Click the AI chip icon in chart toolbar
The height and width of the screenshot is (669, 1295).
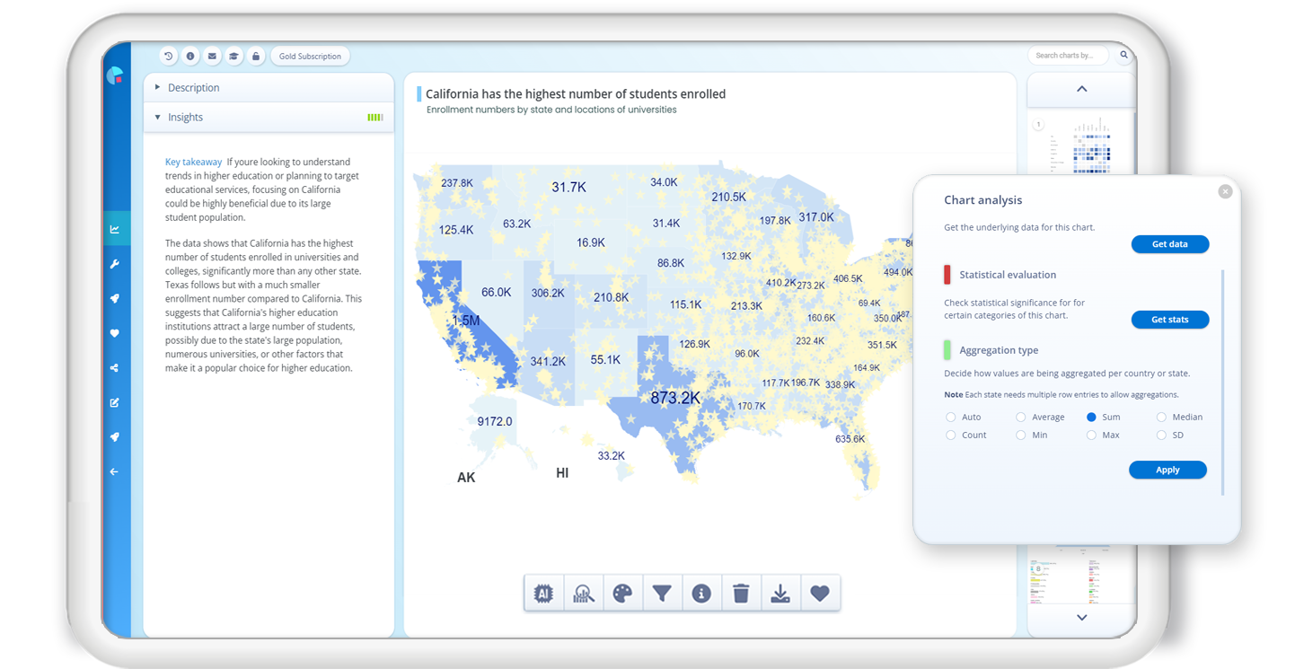coord(543,594)
